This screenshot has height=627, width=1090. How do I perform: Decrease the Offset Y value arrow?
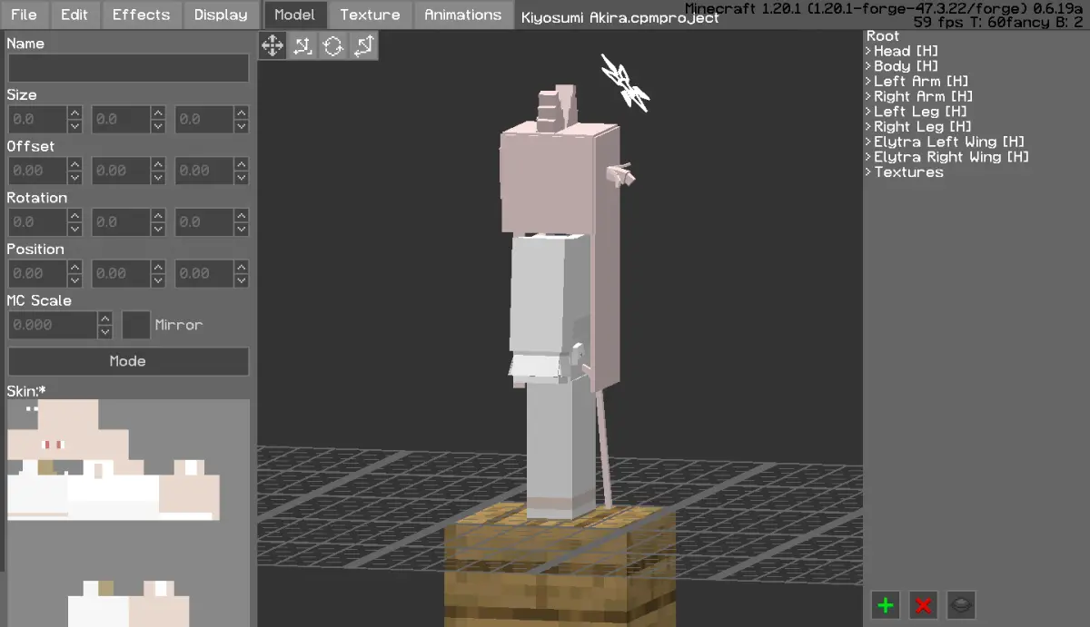[x=158, y=178]
